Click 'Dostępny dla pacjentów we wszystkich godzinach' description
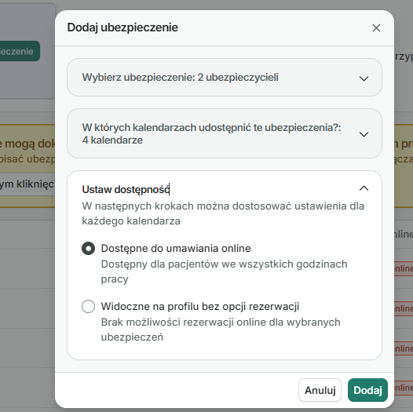The image size is (413, 412). pos(224,272)
